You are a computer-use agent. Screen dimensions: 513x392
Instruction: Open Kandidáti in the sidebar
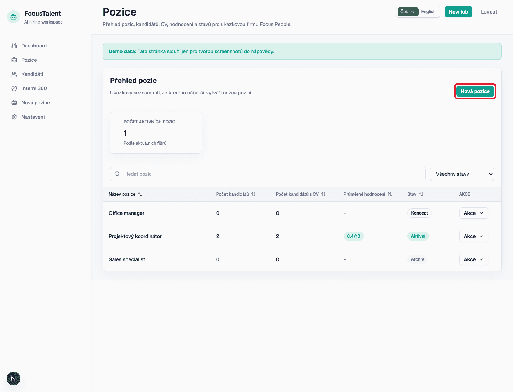click(x=46, y=74)
